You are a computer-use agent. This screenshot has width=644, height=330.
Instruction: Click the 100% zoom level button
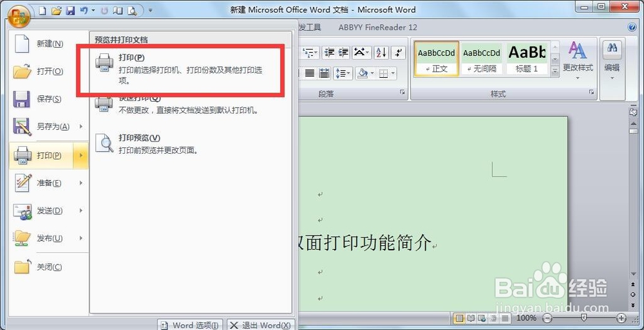click(x=526, y=318)
